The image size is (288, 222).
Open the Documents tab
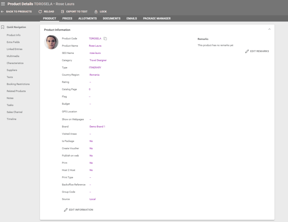(111, 19)
